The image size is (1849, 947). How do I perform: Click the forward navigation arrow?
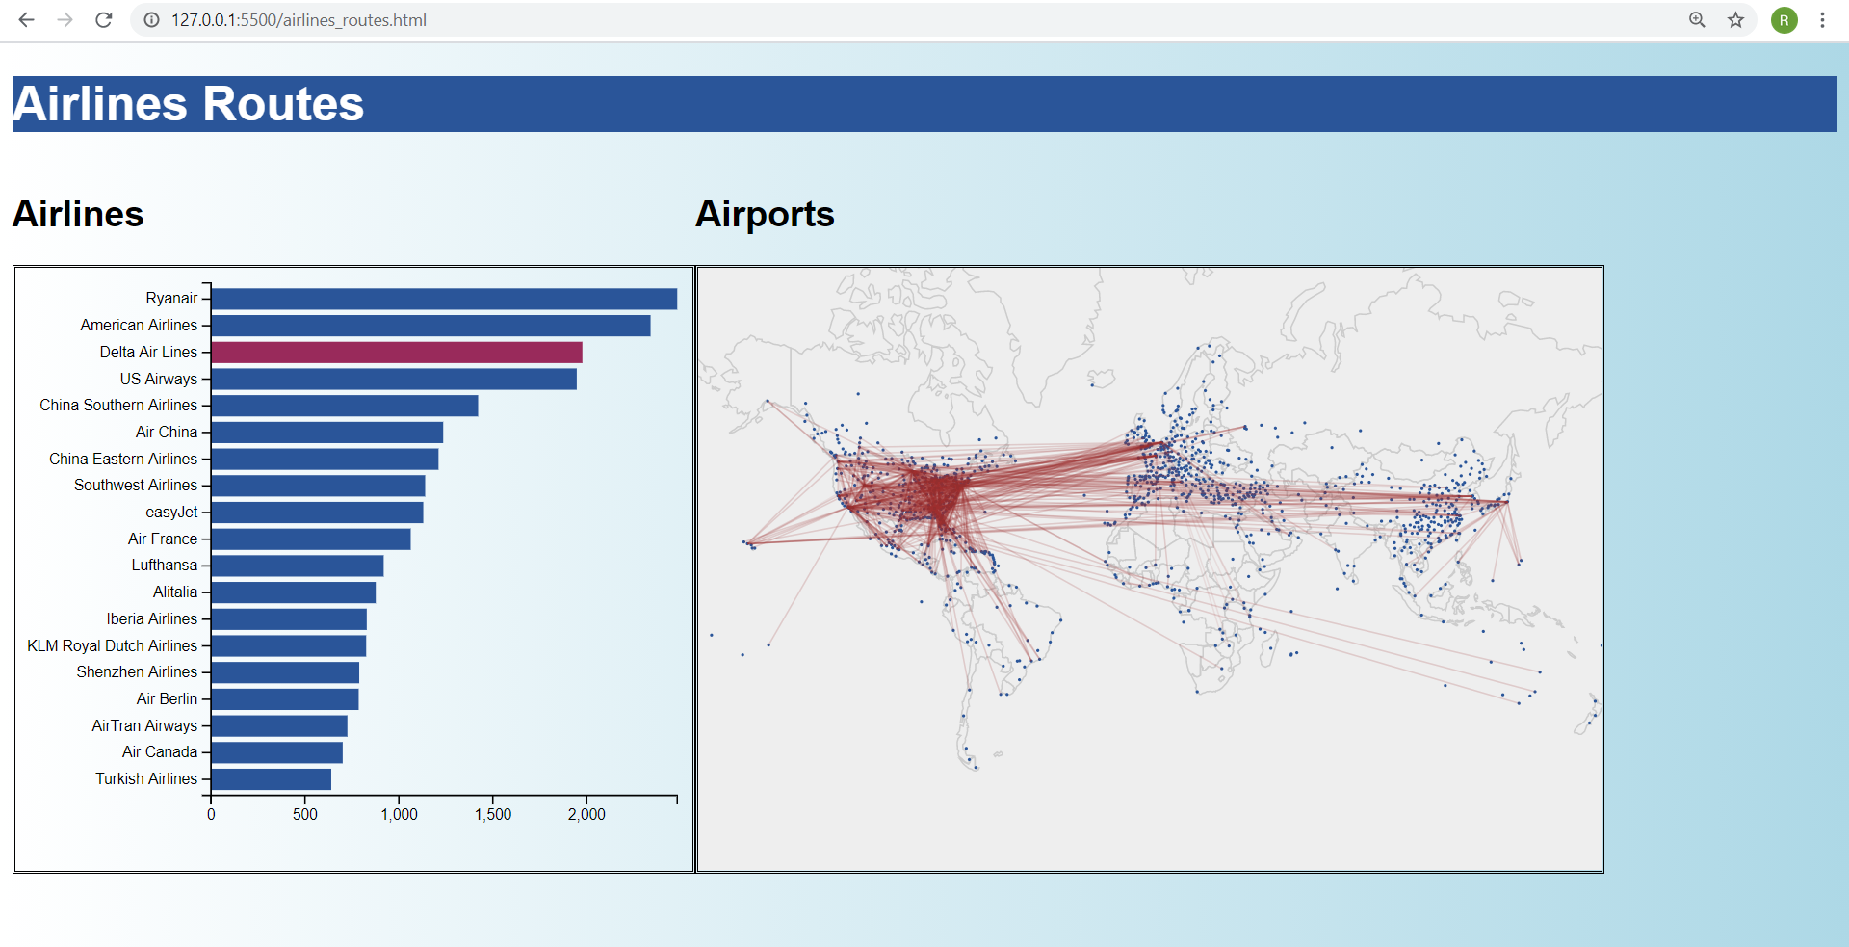(65, 19)
